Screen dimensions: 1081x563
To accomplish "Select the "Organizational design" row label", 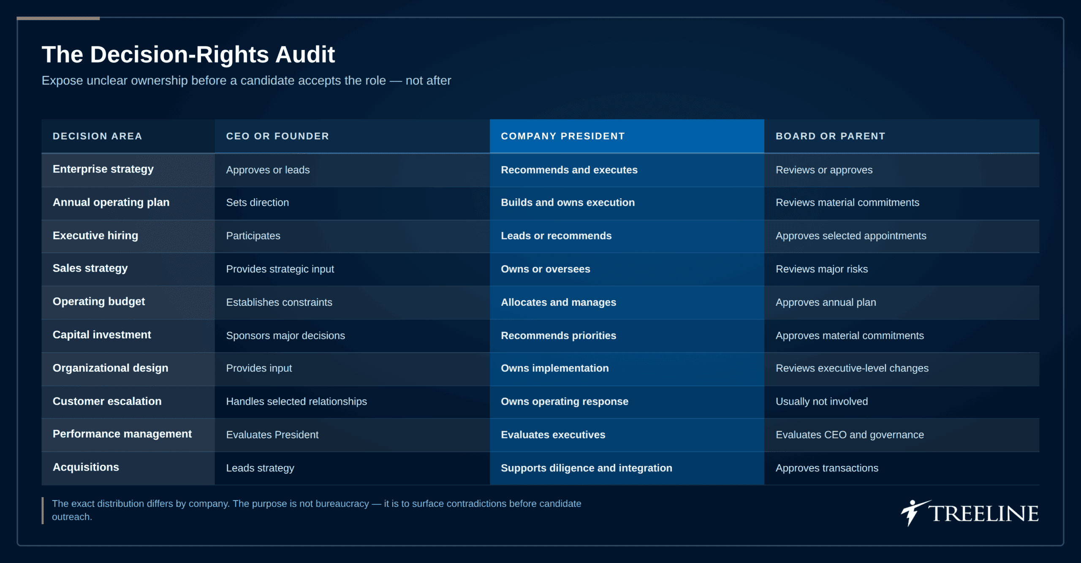I will point(110,368).
